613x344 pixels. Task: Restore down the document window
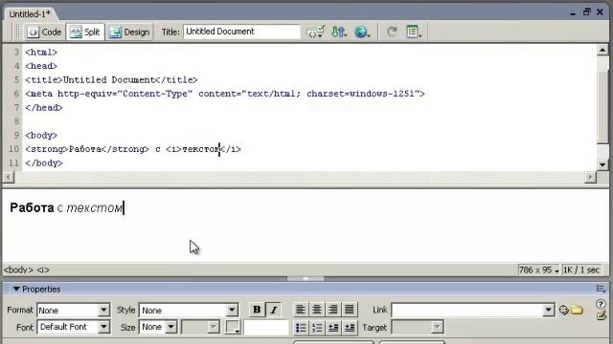pos(586,12)
